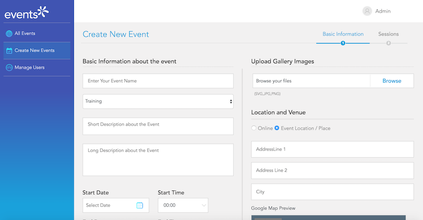This screenshot has height=220, width=423.
Task: Focus Short Description about the Event field
Action: 158,126
